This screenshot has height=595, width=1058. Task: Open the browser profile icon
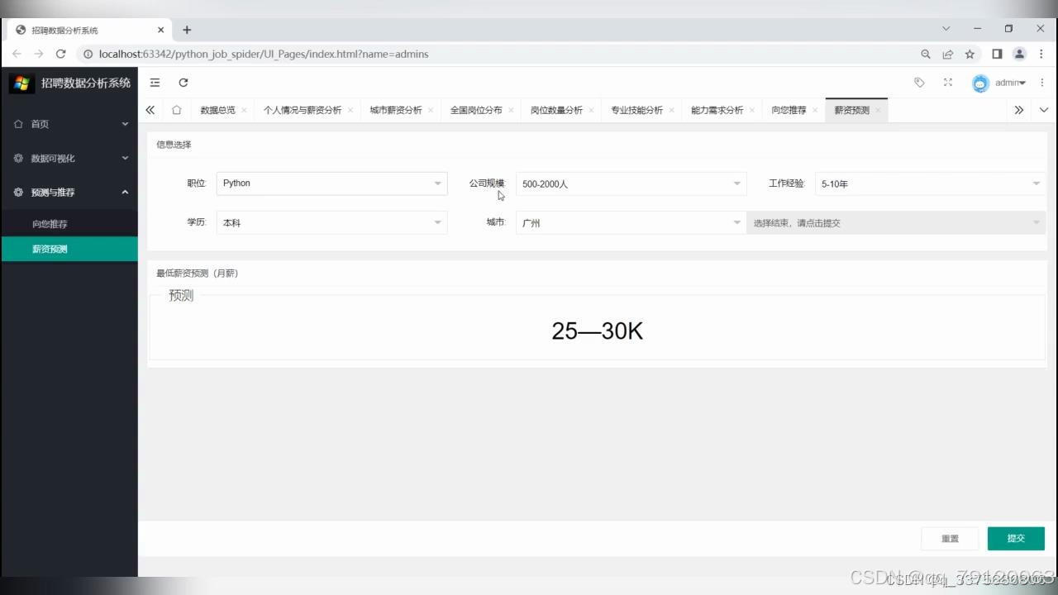(x=1019, y=54)
